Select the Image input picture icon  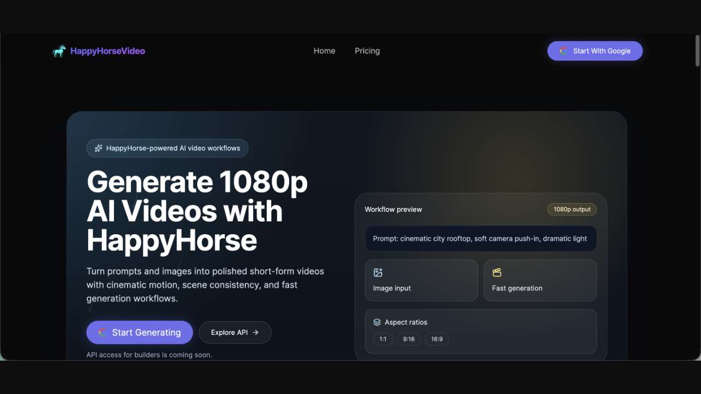[378, 273]
